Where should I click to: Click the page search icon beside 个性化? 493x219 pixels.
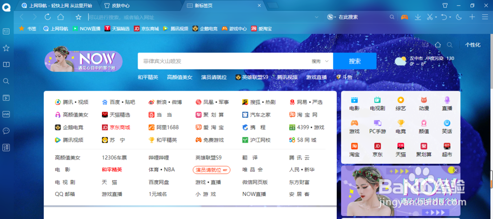pyautogui.click(x=450, y=45)
